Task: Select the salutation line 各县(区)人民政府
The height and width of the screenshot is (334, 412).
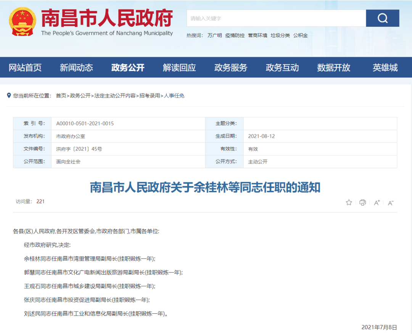Action: click(x=86, y=231)
